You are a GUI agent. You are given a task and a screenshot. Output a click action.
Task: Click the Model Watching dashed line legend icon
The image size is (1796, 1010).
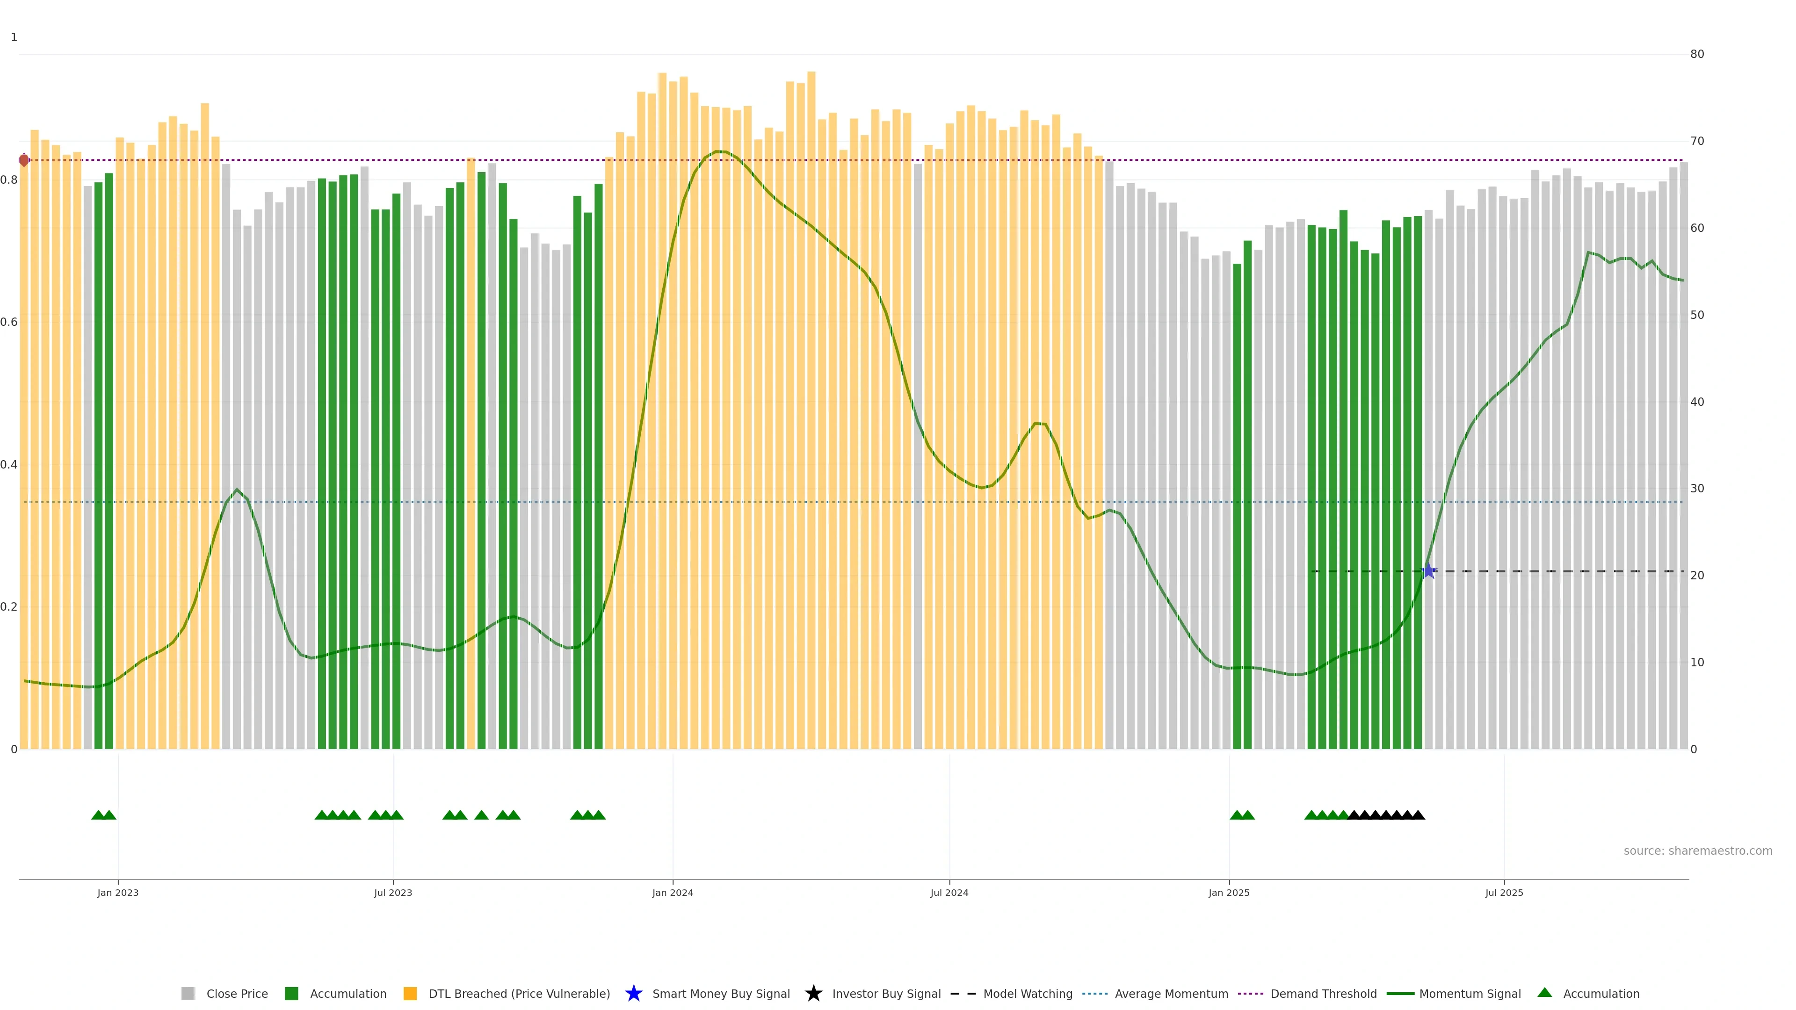tap(963, 993)
